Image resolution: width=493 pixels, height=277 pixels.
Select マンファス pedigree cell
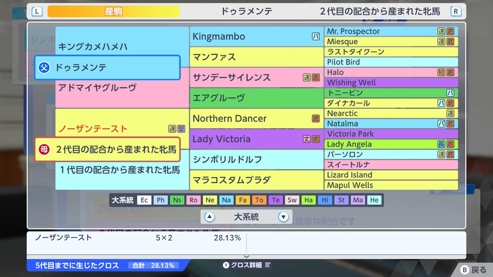(x=256, y=57)
